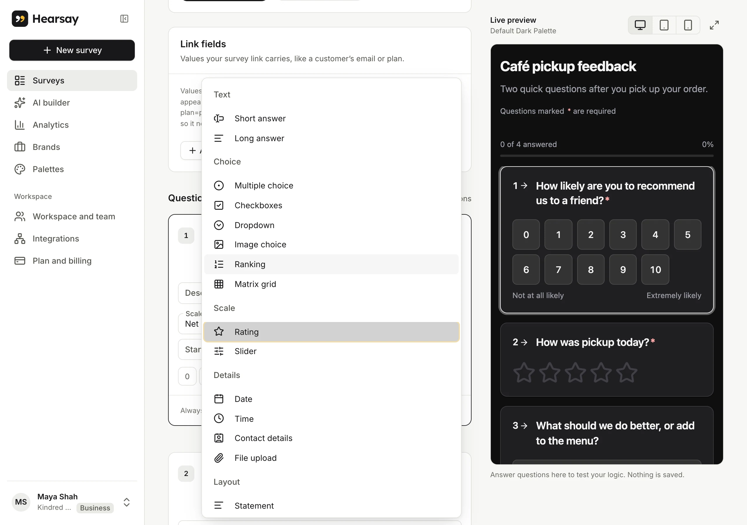Choose score 9 in the preview scale
The image size is (747, 525).
[623, 270]
